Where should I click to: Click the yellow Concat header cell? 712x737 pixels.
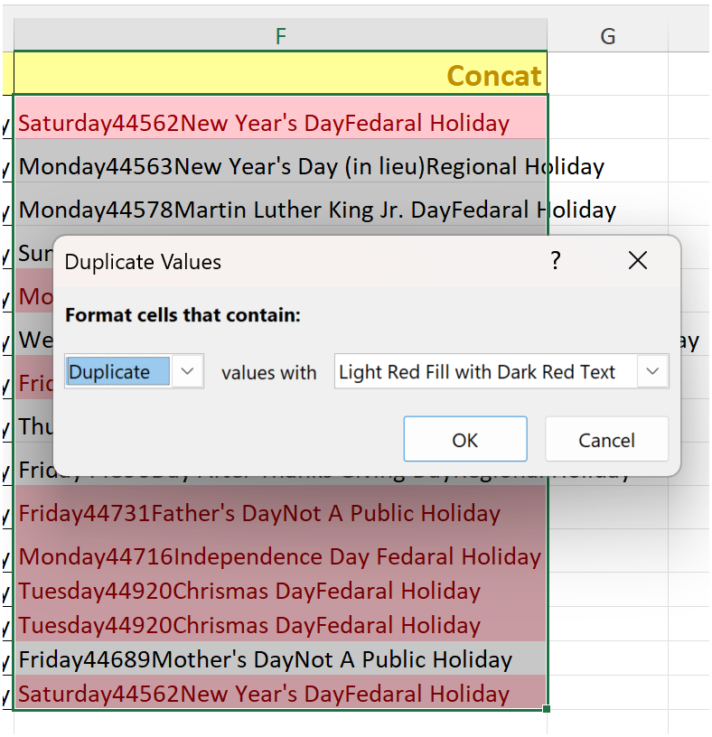[x=280, y=76]
